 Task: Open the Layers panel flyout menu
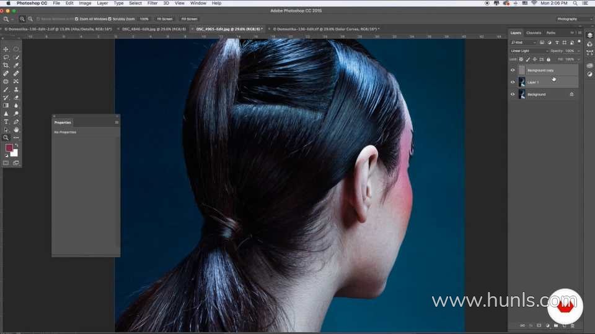pyautogui.click(x=580, y=33)
